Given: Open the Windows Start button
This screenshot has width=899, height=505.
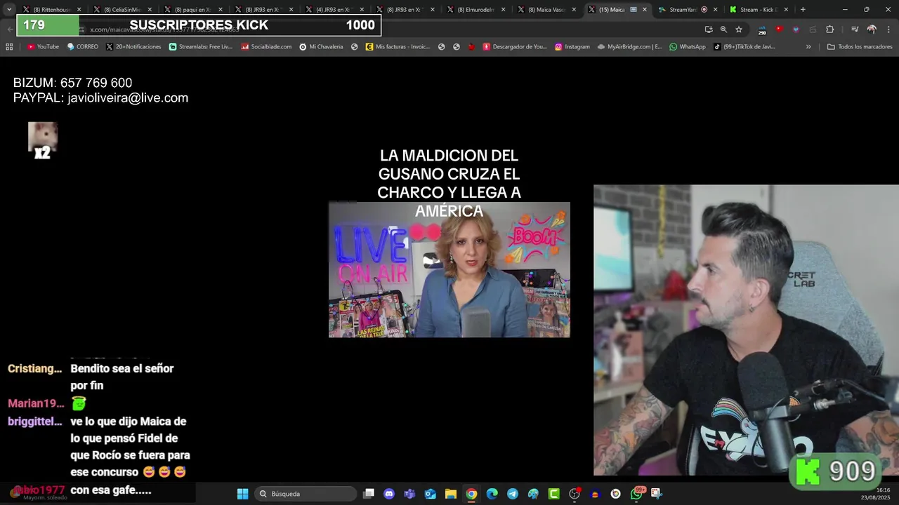Looking at the screenshot, I should (x=242, y=494).
